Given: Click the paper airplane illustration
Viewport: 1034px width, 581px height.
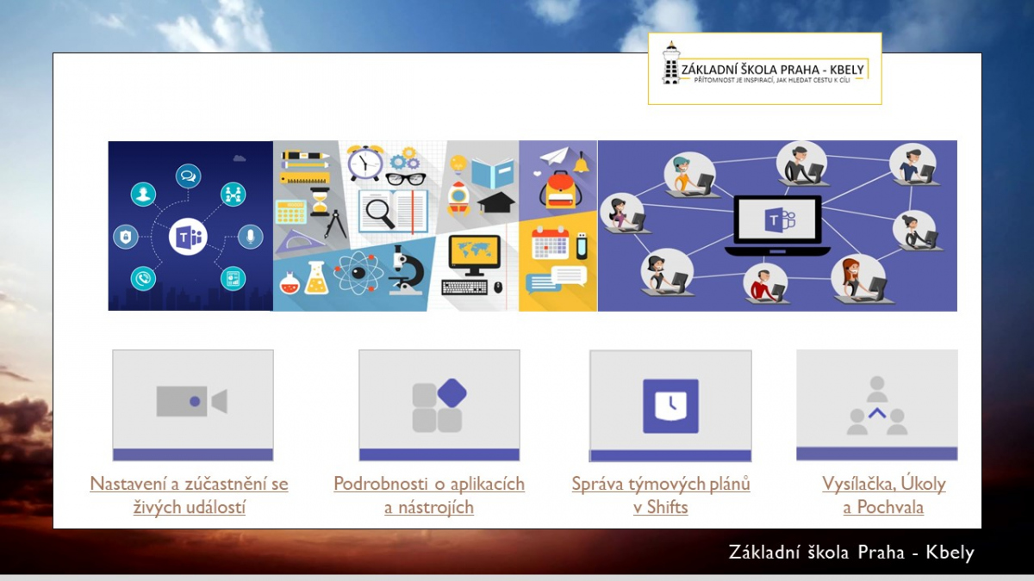Looking at the screenshot, I should [557, 155].
